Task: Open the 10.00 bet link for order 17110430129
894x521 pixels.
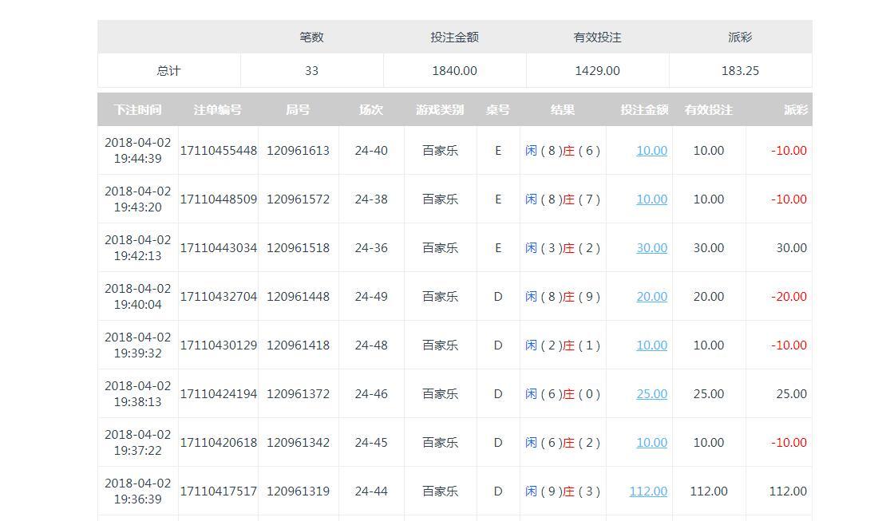Action: coord(651,345)
